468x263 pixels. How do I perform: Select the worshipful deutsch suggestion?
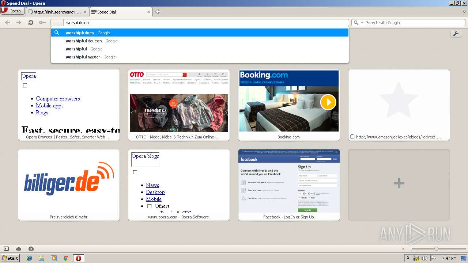point(200,41)
